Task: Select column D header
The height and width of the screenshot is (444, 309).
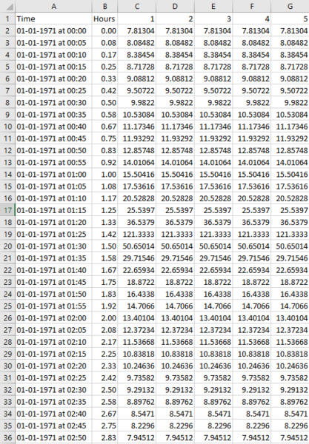Action: [x=175, y=6]
